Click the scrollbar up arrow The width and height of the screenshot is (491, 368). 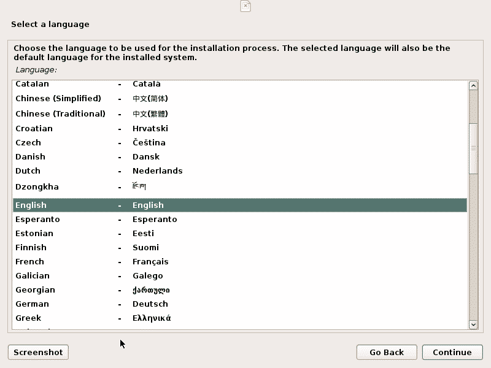coord(473,86)
